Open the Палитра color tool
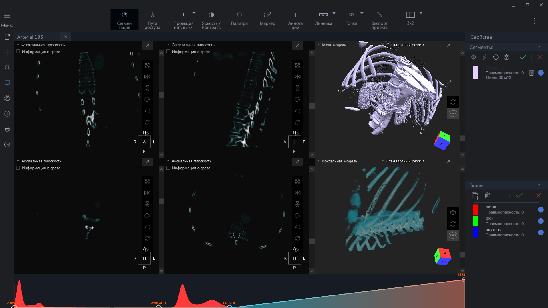Screen dimensions: 548x308 click(x=239, y=19)
